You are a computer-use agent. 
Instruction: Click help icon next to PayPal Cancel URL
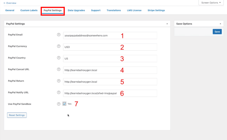59,69
